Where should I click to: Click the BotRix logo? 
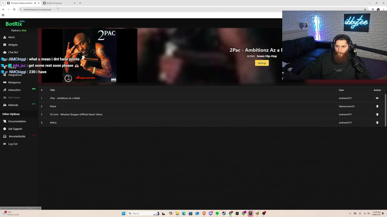[x=15, y=24]
